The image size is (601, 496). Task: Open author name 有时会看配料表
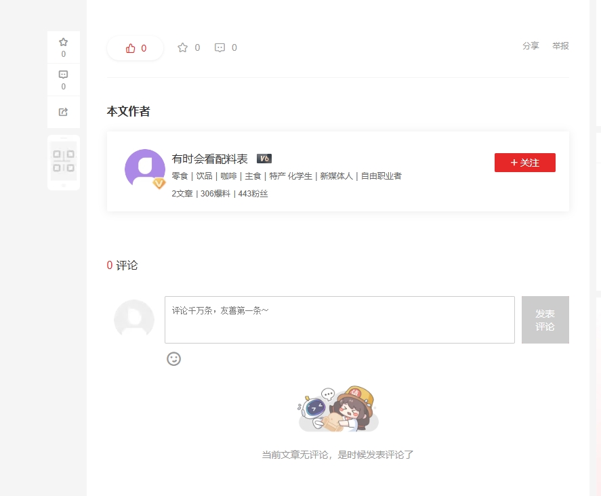[x=209, y=159]
